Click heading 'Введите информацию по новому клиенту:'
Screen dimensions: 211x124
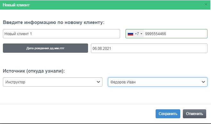point(53,22)
